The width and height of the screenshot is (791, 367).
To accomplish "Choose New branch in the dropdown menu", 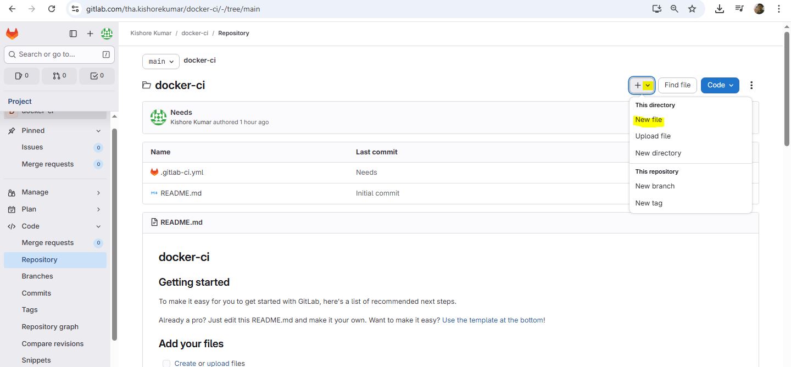I will click(655, 186).
